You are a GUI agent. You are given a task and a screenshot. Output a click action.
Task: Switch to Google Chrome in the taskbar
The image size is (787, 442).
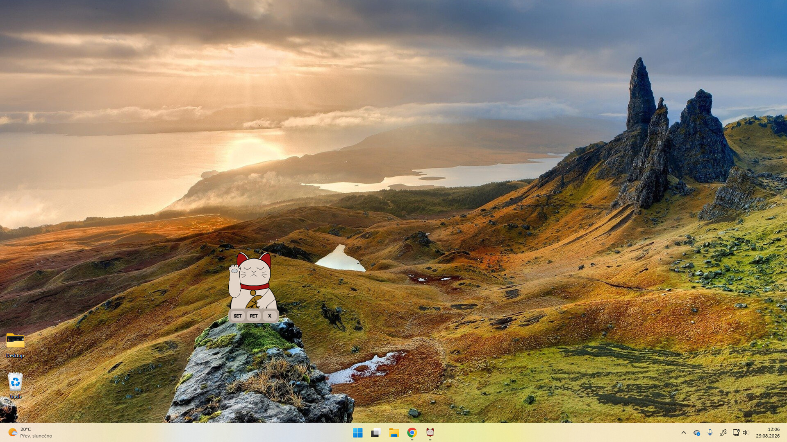click(412, 433)
